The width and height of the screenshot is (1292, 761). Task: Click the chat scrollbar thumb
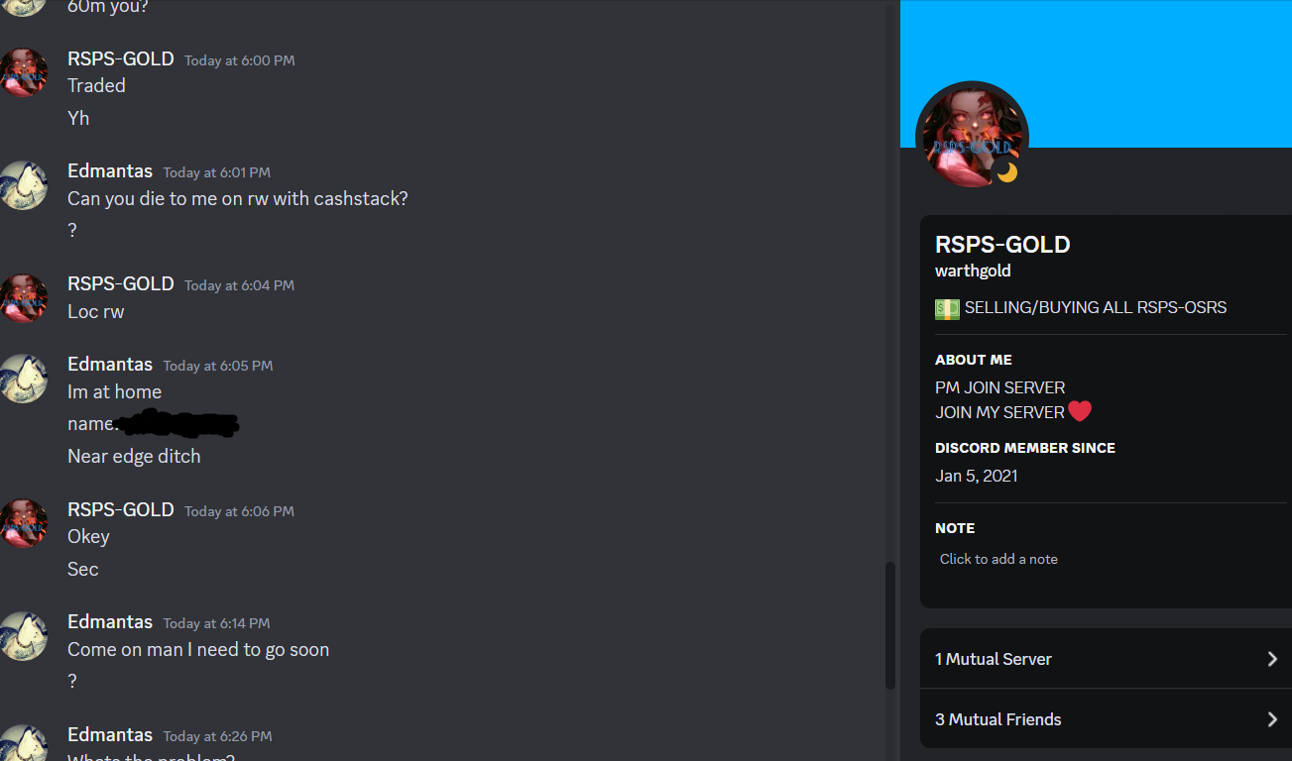[x=890, y=625]
